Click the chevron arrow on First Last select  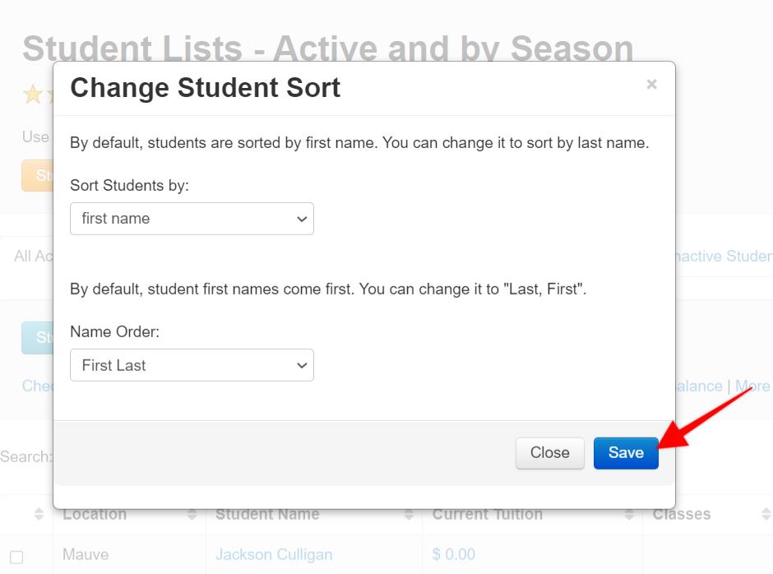pos(302,365)
